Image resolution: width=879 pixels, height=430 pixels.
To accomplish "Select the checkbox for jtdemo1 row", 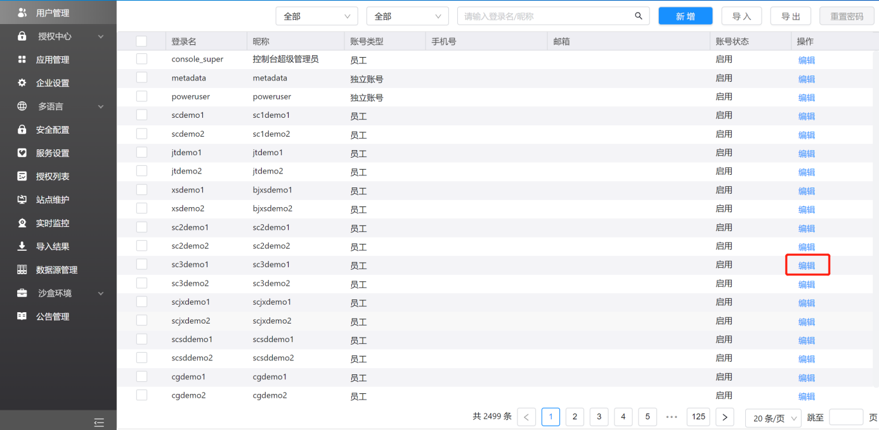I will [x=141, y=153].
